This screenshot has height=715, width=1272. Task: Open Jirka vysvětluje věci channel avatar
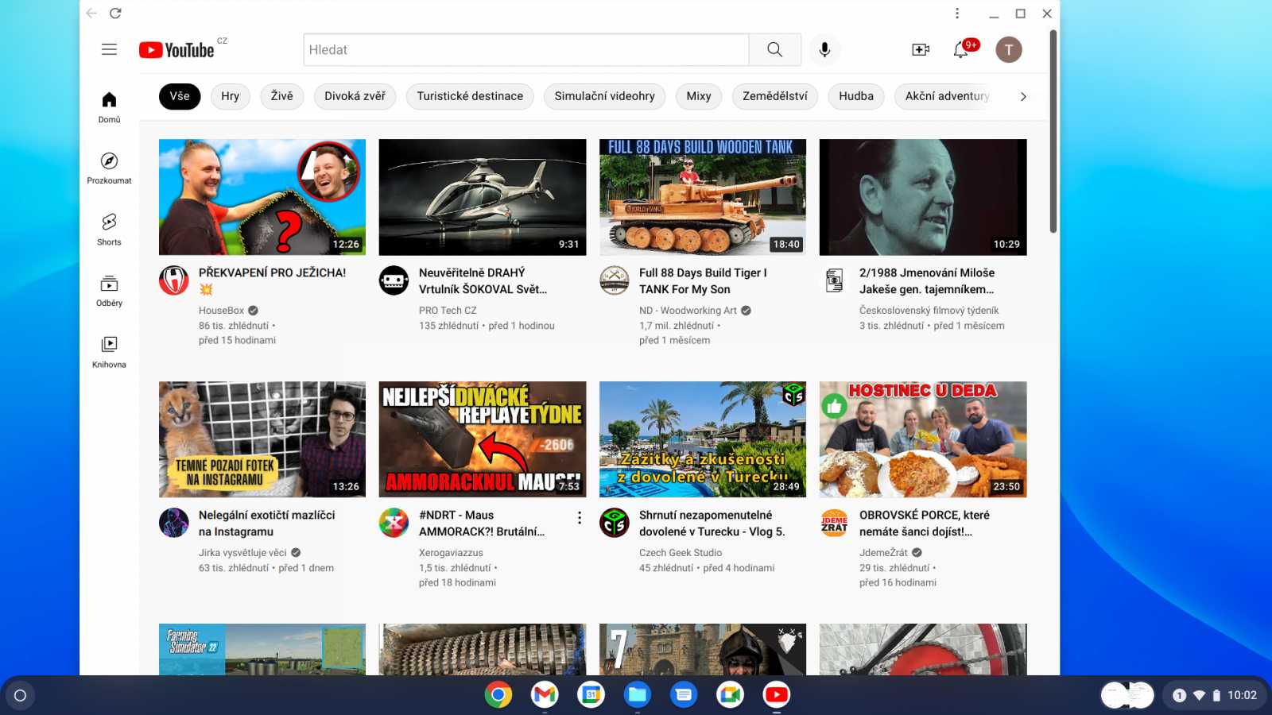174,523
